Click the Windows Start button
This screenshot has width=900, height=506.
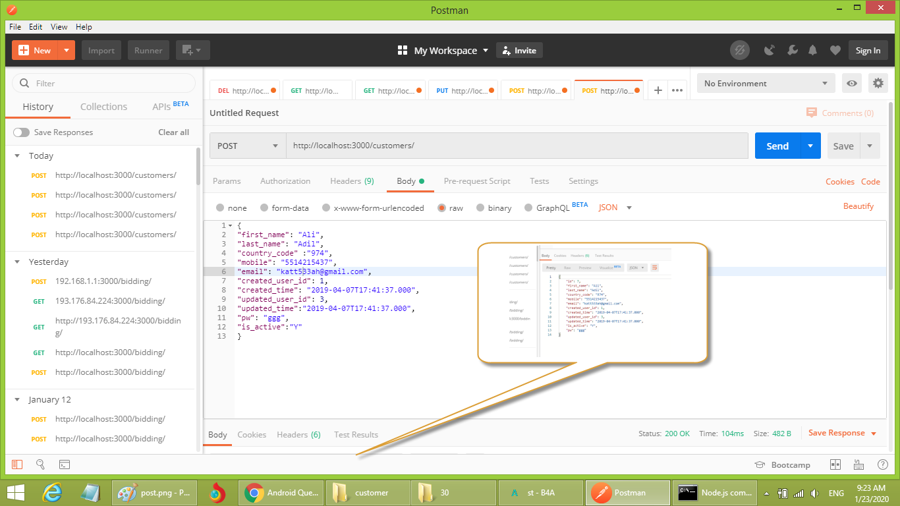pos(16,492)
